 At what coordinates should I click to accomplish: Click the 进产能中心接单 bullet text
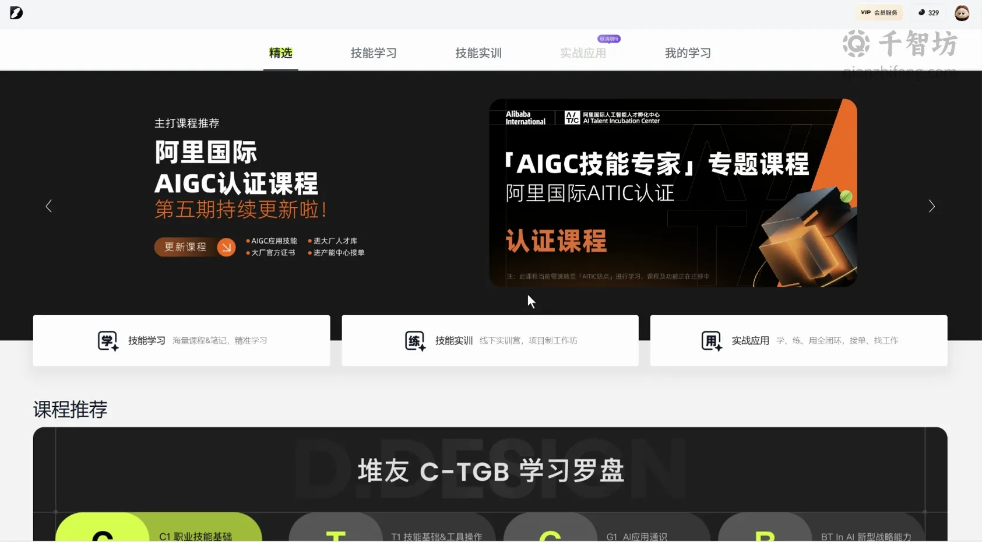pyautogui.click(x=339, y=253)
